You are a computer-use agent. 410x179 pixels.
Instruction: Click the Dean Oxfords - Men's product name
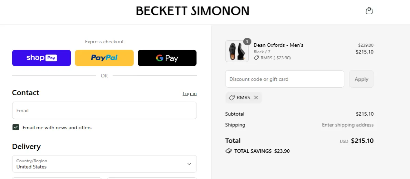[278, 45]
